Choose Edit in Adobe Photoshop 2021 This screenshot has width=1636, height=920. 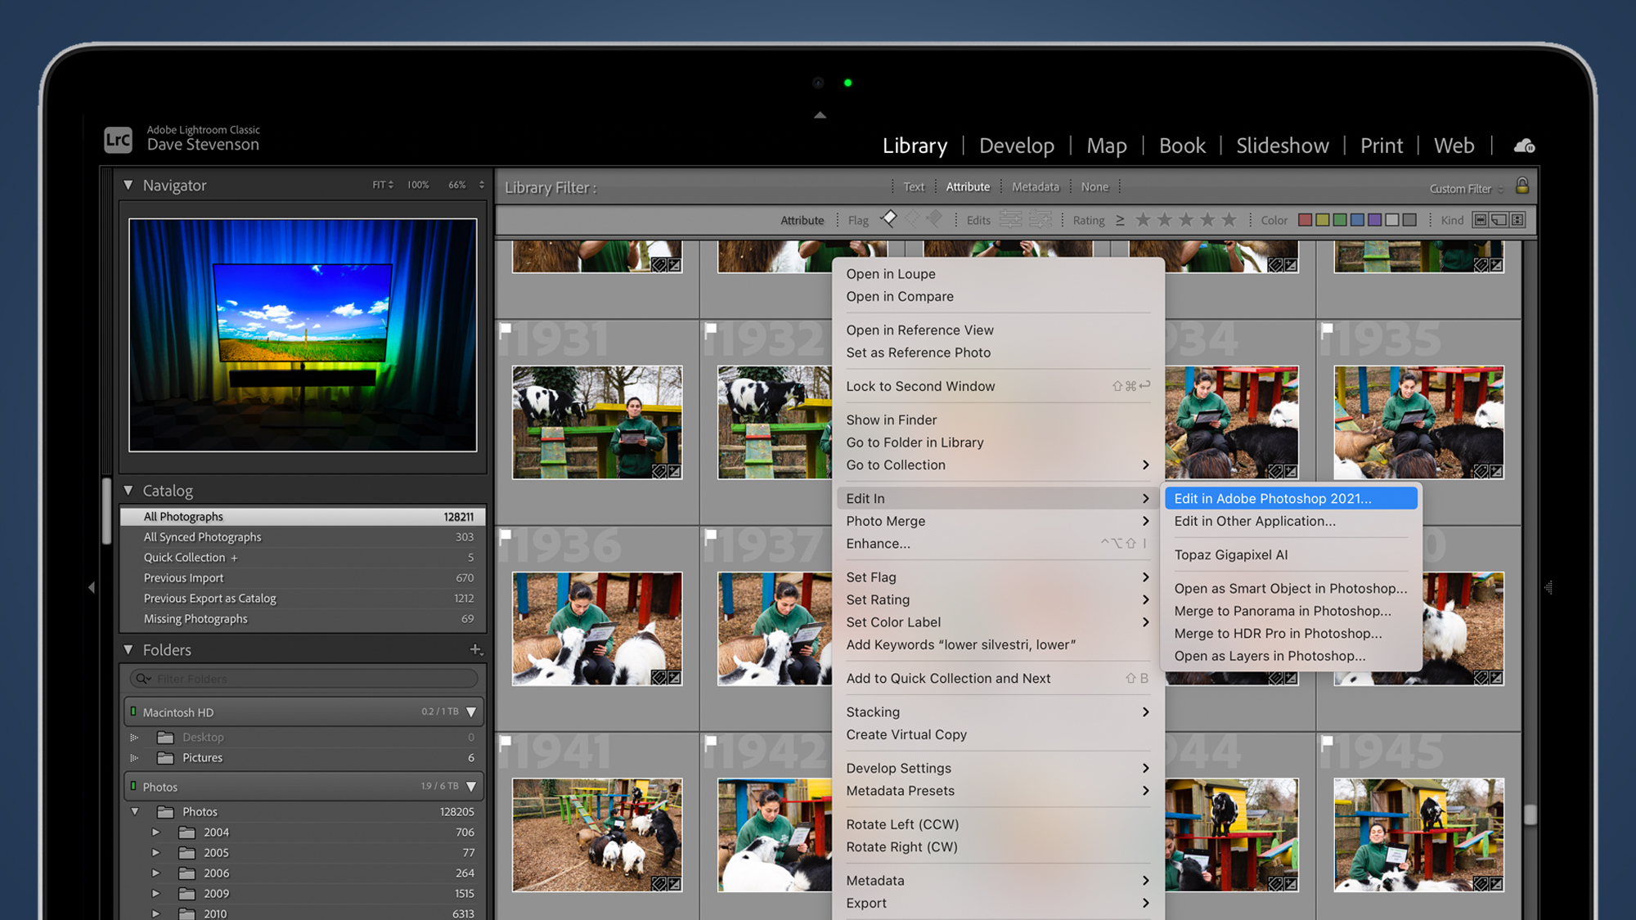(1290, 498)
